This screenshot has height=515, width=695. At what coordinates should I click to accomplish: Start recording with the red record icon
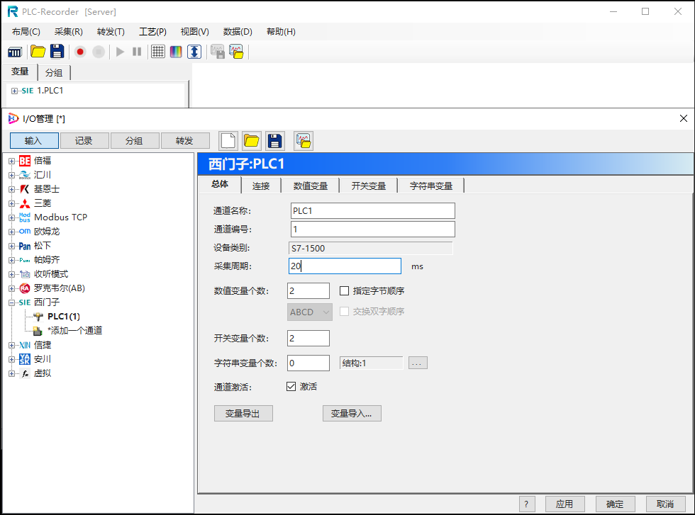point(79,51)
